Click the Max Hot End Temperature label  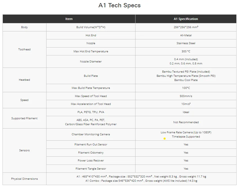[x=91, y=51]
